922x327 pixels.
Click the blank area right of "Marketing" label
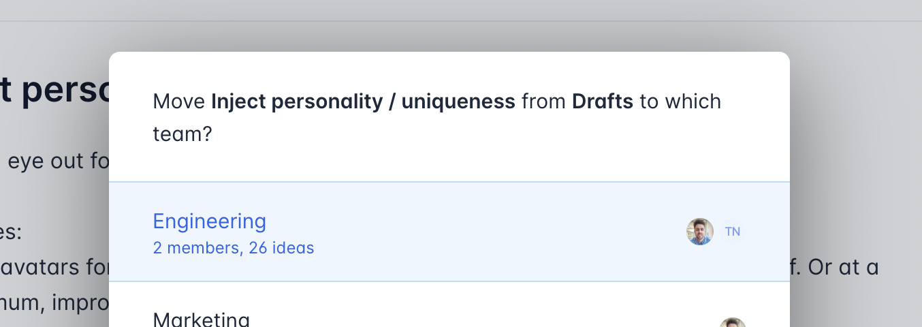point(477,319)
